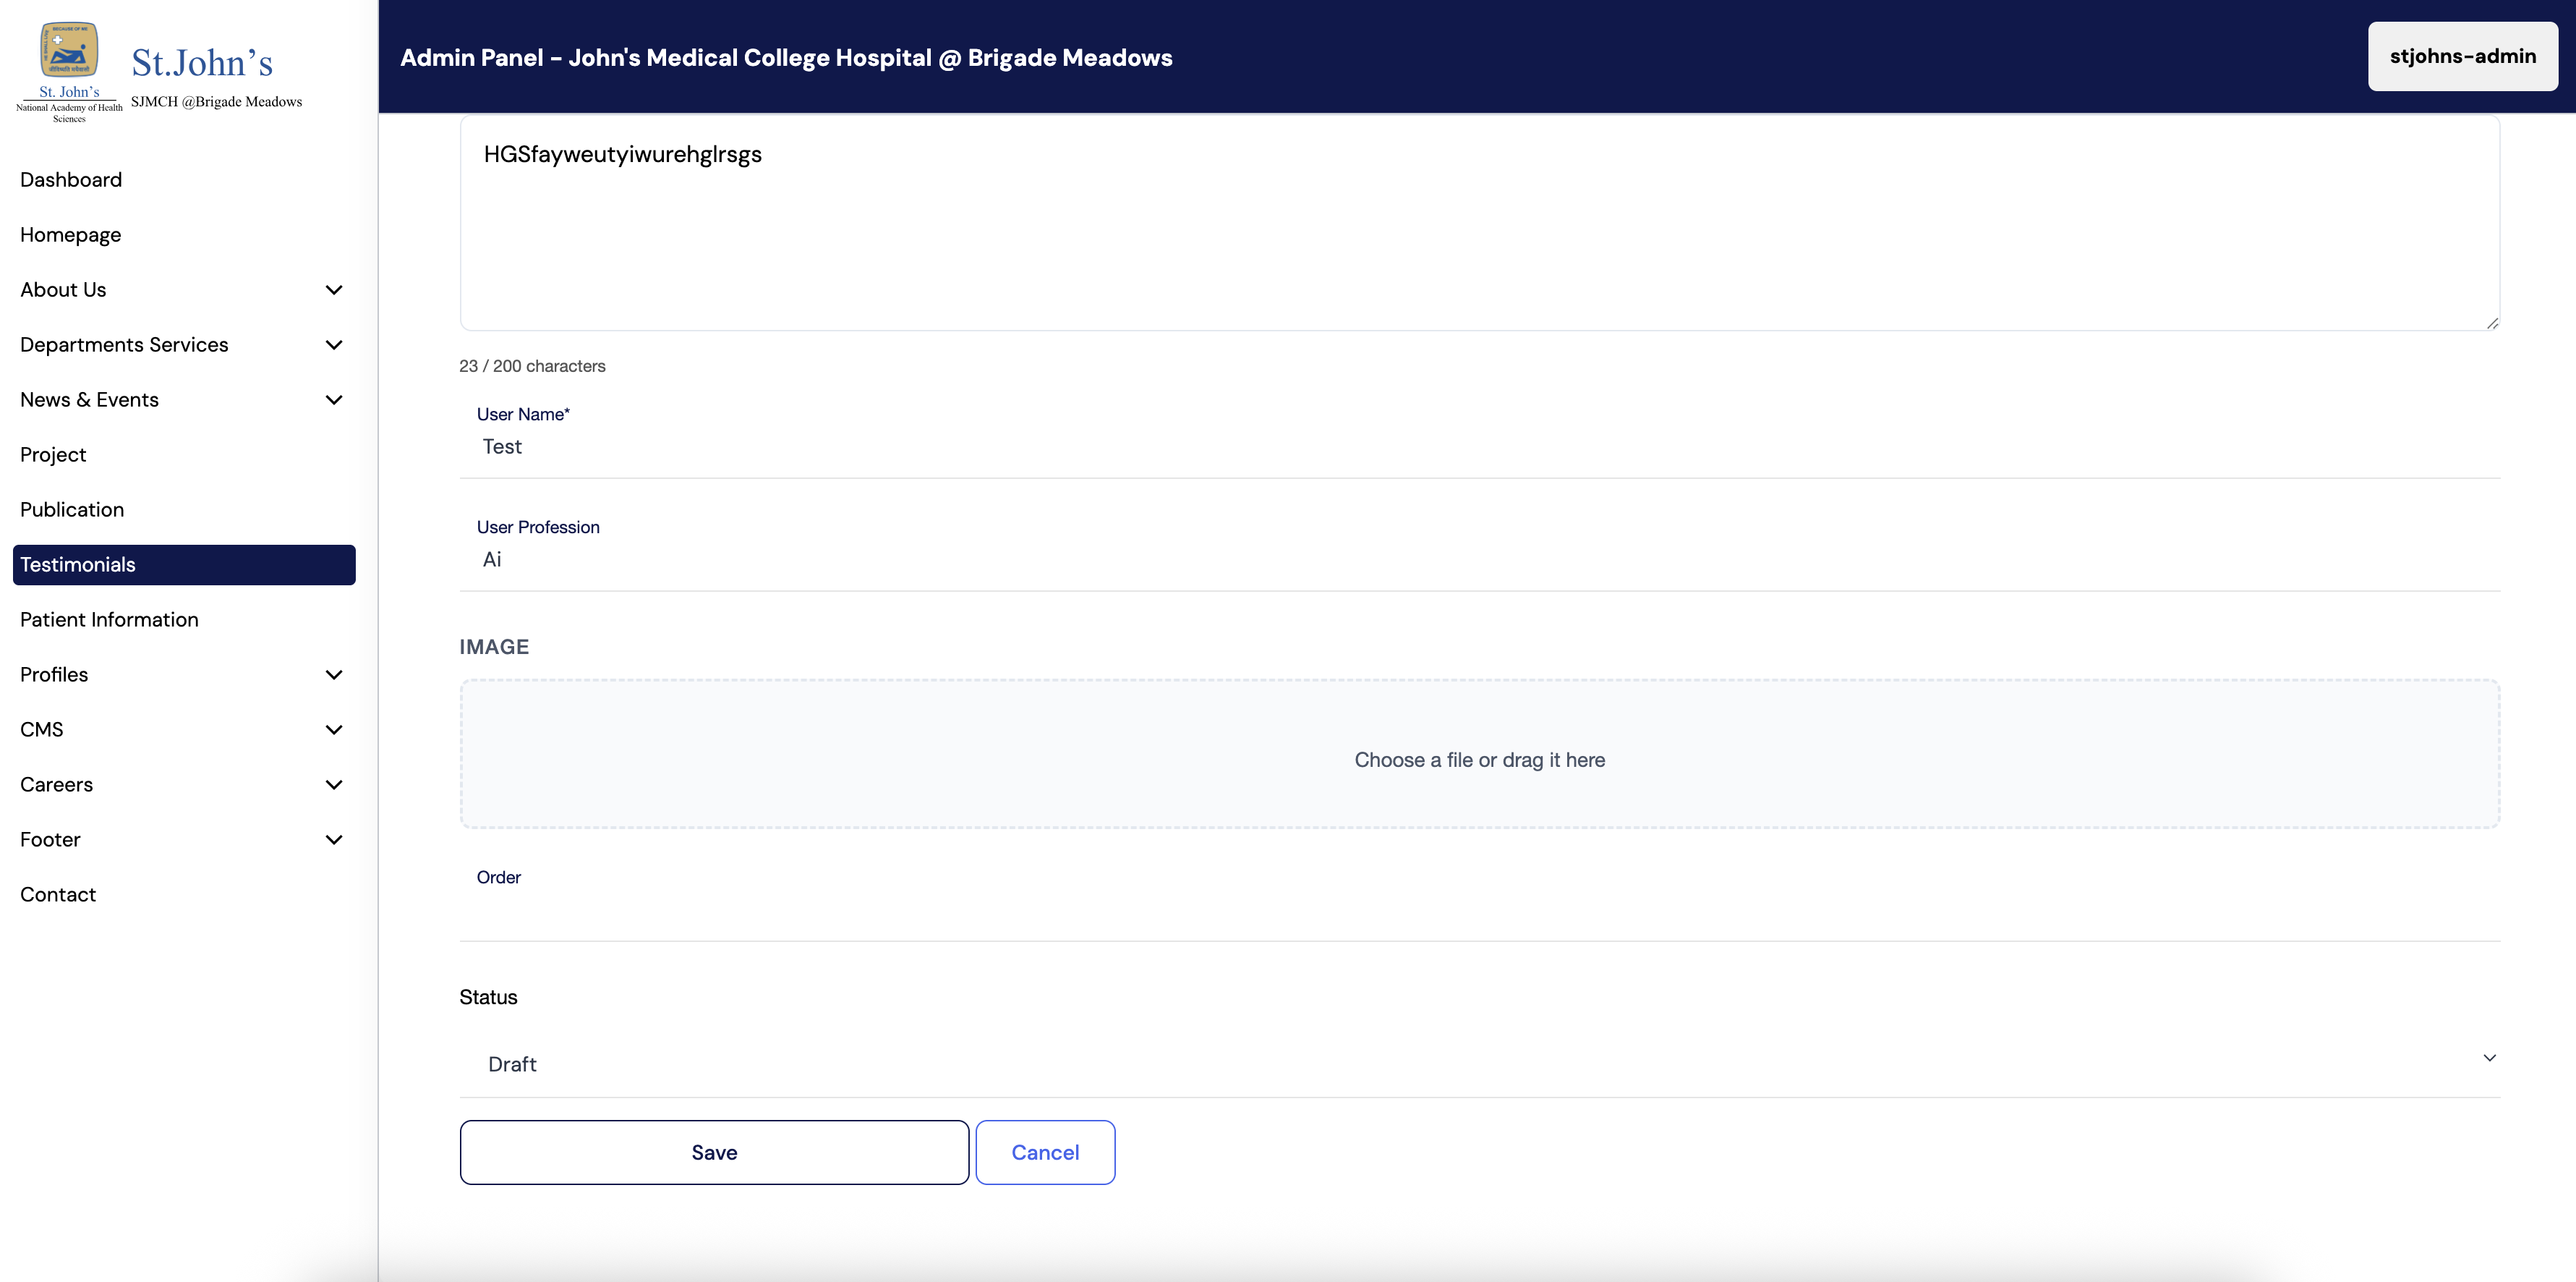Click the stjohns-admin account button
The width and height of the screenshot is (2576, 1282).
click(2462, 57)
